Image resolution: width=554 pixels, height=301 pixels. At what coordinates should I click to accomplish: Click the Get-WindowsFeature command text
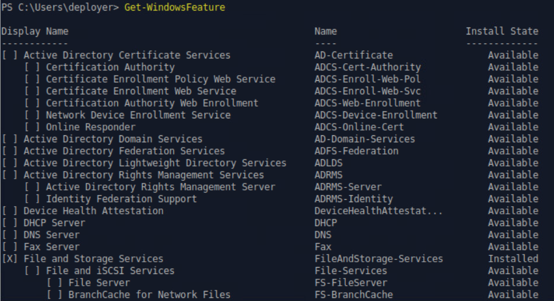(x=174, y=7)
